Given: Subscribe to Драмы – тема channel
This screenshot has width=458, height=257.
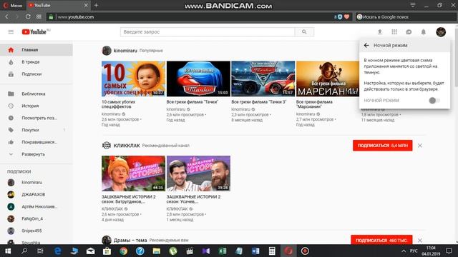Looking at the screenshot, I should click(x=381, y=240).
